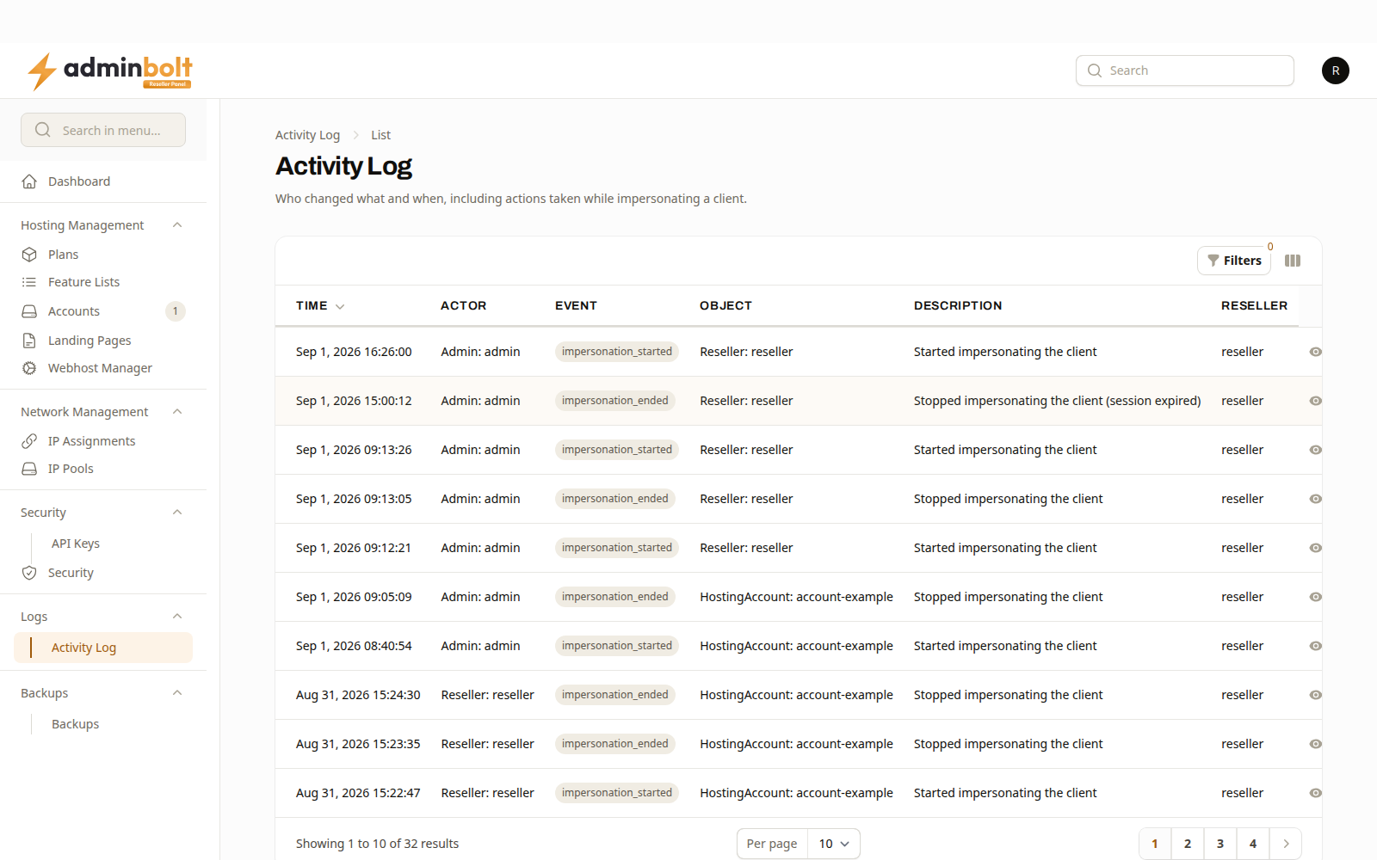Click impersonation_ended badge in 15:00:12 row
Screen dimensions: 1377x860
point(614,401)
